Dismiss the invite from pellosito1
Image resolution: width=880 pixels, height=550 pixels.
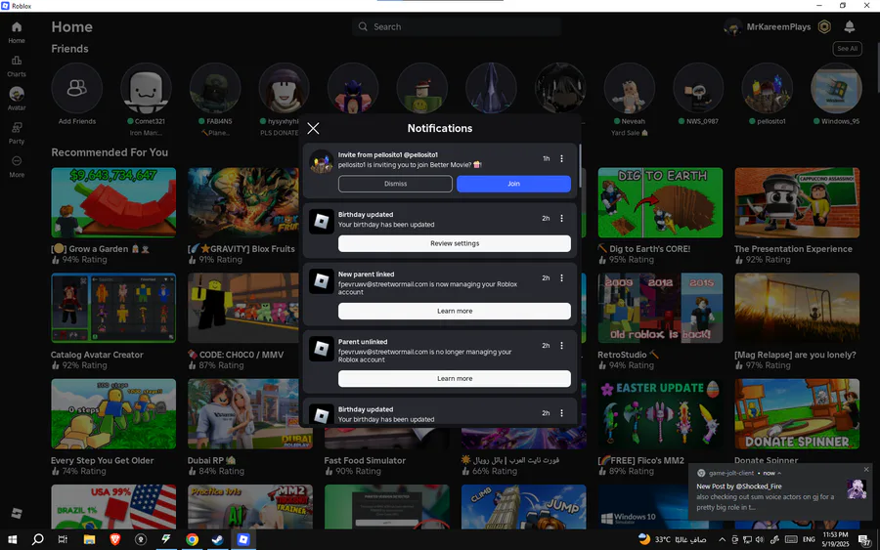tap(395, 184)
